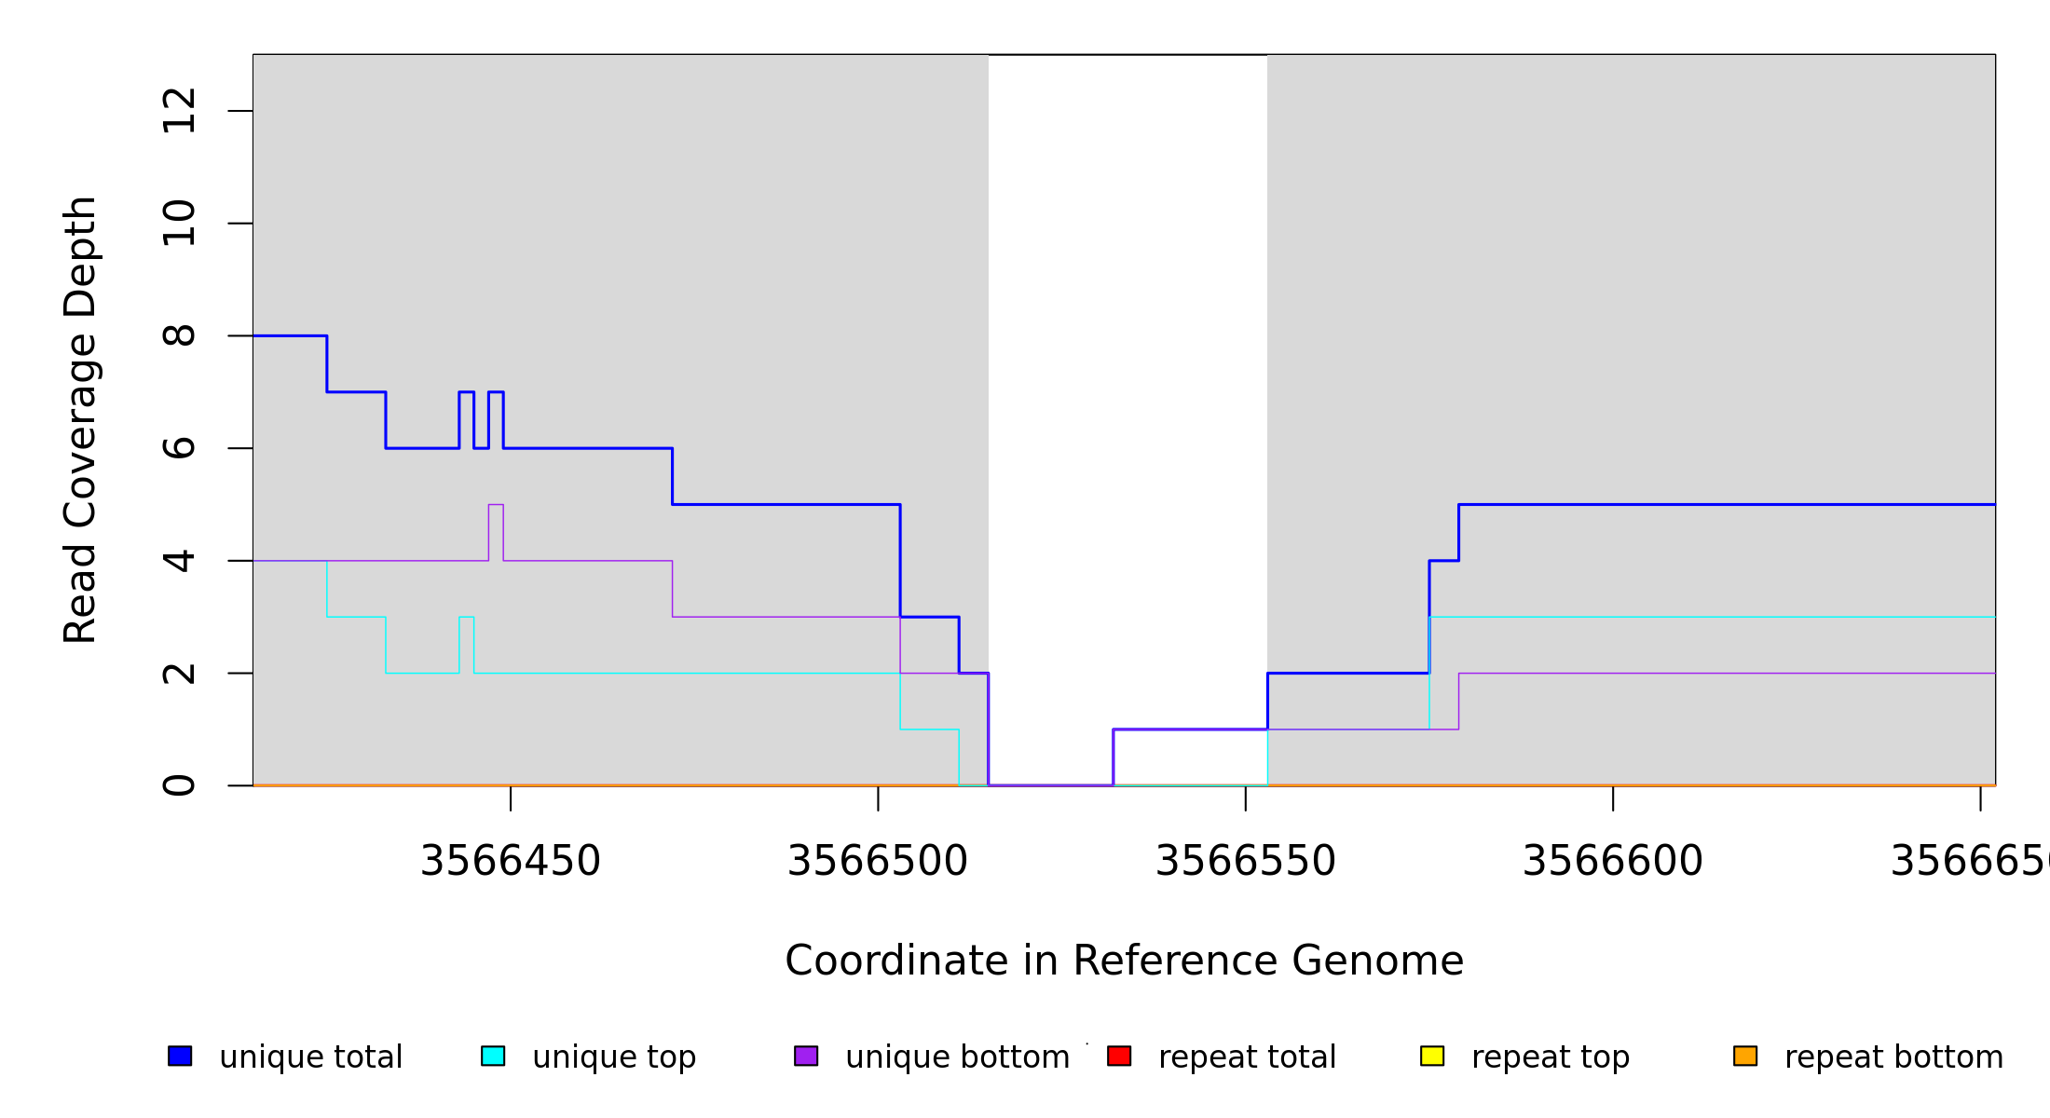Click the y-axis tick label 10
The image size is (2050, 1118).
(179, 224)
